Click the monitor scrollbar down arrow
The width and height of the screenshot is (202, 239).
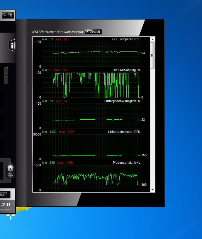pyautogui.click(x=152, y=190)
